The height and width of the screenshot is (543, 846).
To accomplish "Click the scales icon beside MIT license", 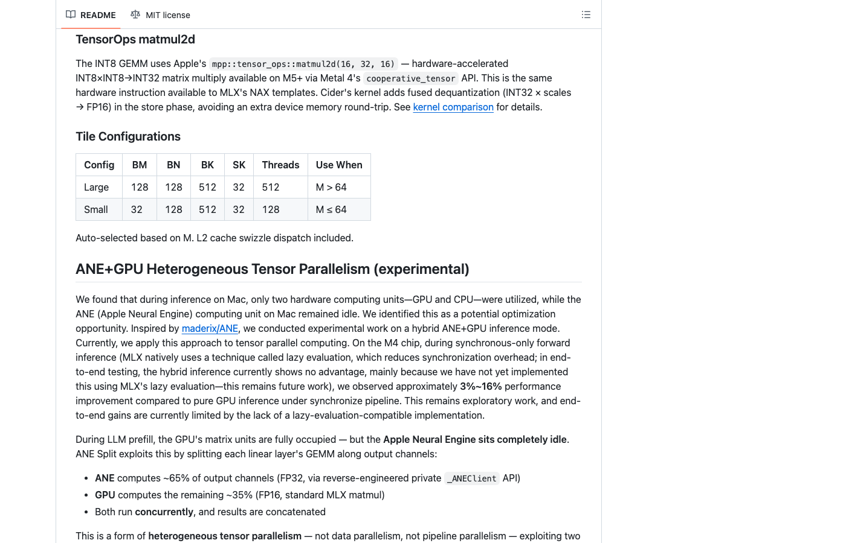I will tap(135, 14).
